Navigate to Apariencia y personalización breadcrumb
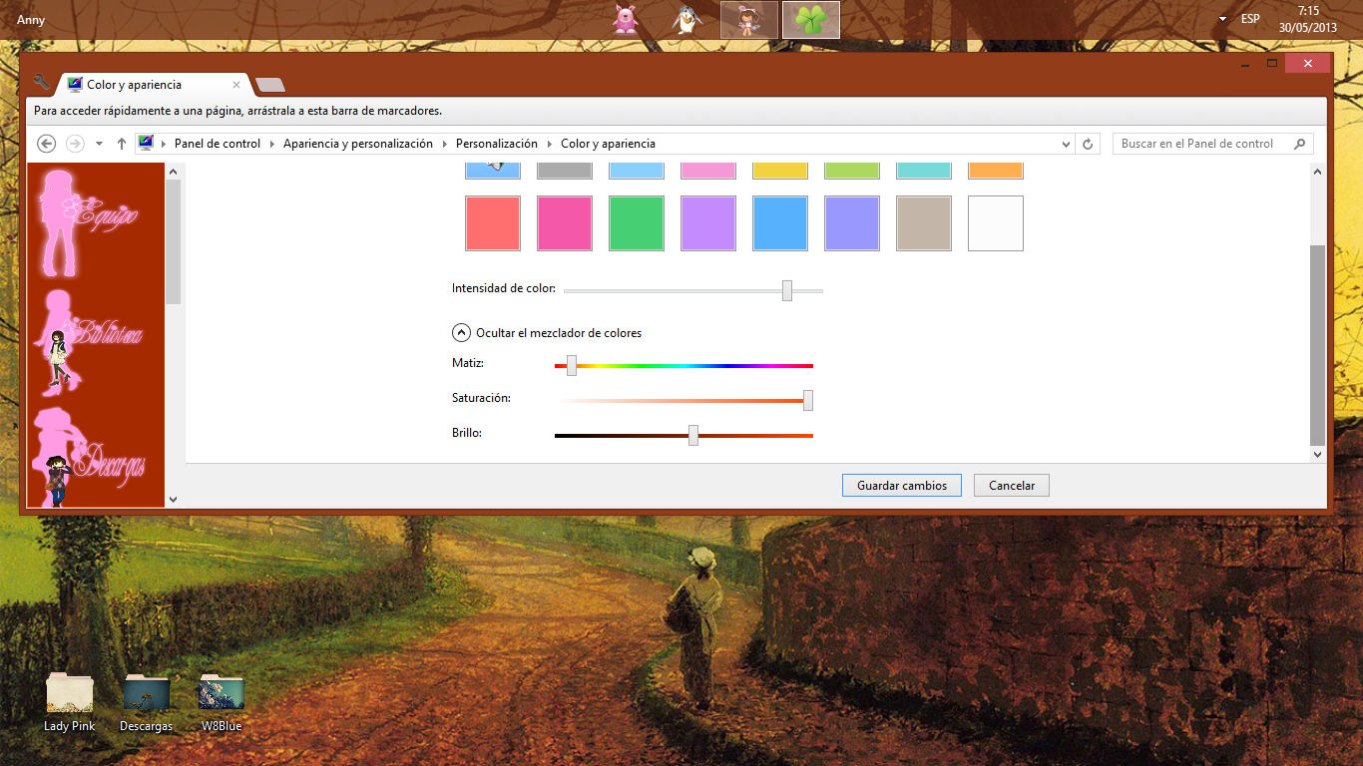Screen dimensions: 1363x766 (358, 144)
